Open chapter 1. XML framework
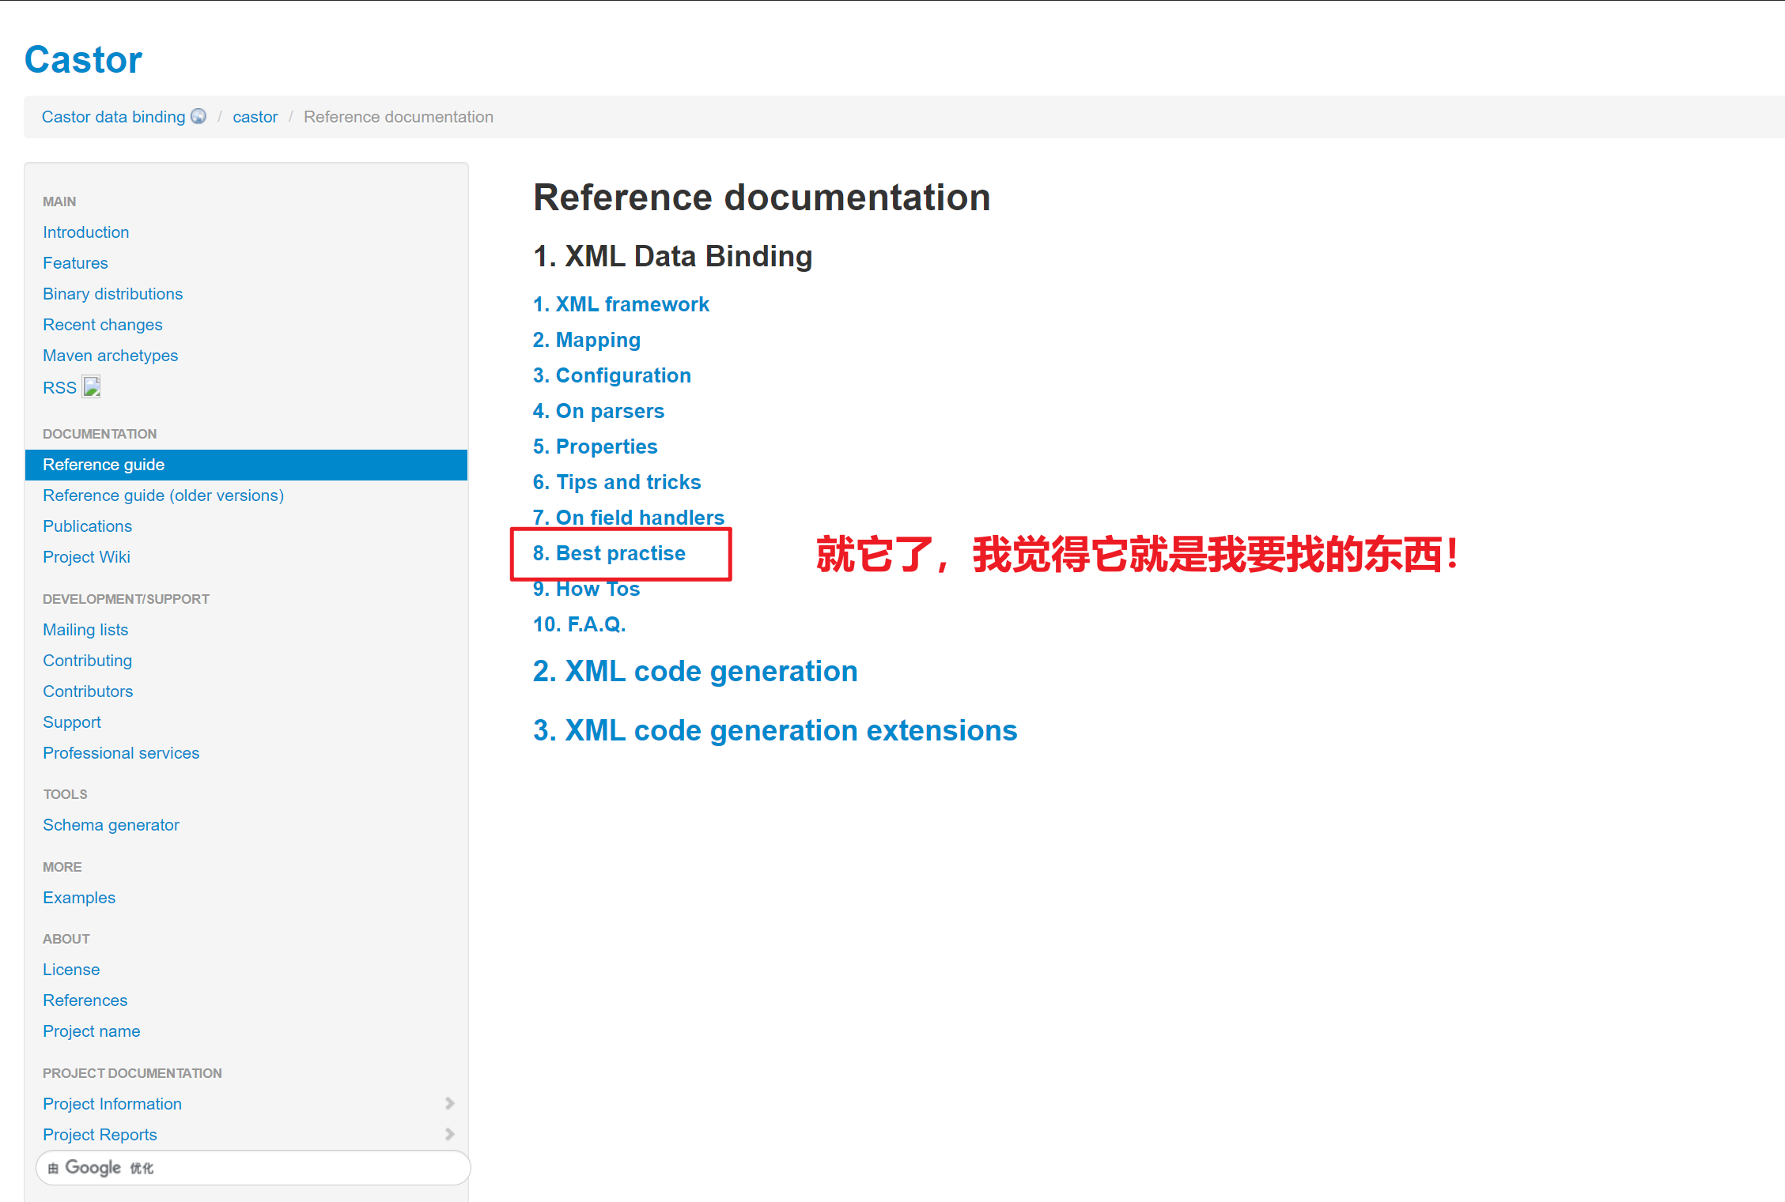 click(621, 304)
